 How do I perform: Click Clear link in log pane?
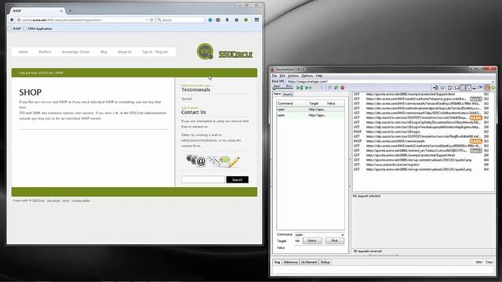(489, 262)
